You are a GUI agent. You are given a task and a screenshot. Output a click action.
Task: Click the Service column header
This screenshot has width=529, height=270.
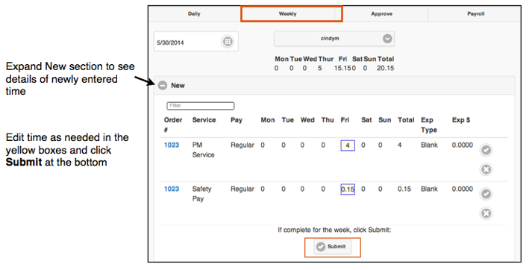[x=204, y=120]
